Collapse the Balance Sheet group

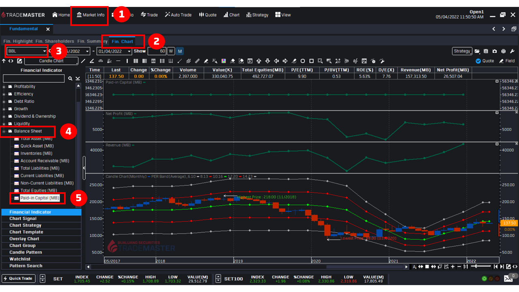point(4,131)
